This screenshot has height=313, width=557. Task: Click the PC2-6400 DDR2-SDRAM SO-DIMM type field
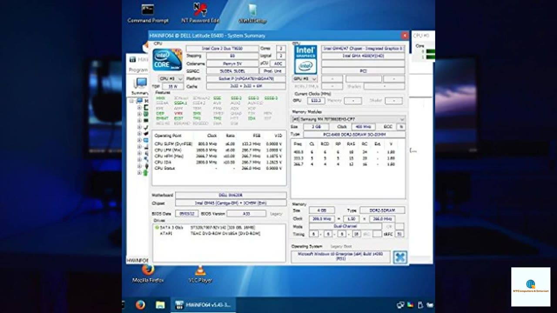[x=354, y=134]
